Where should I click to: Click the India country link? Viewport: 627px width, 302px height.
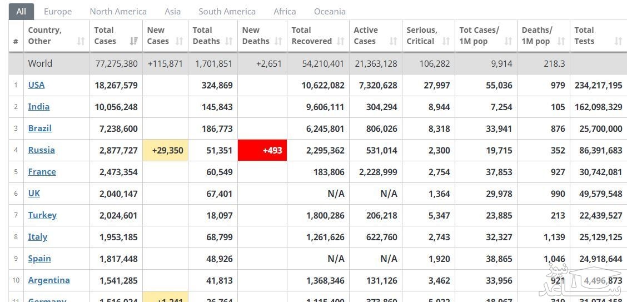[39, 107]
